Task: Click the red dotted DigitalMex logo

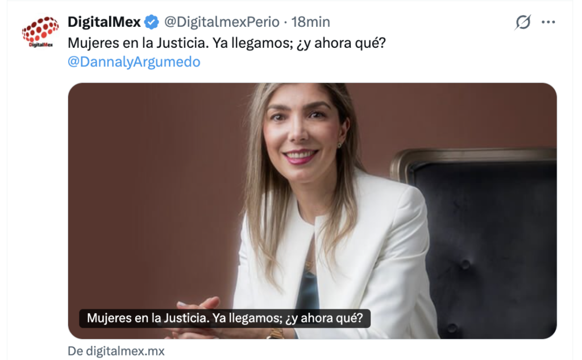Action: [40, 30]
